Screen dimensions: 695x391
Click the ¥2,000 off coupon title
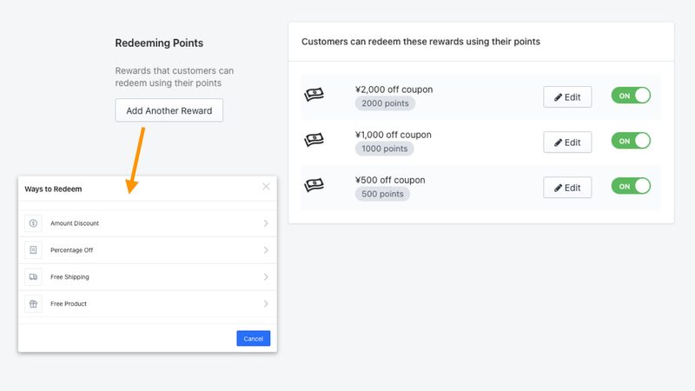[394, 89]
